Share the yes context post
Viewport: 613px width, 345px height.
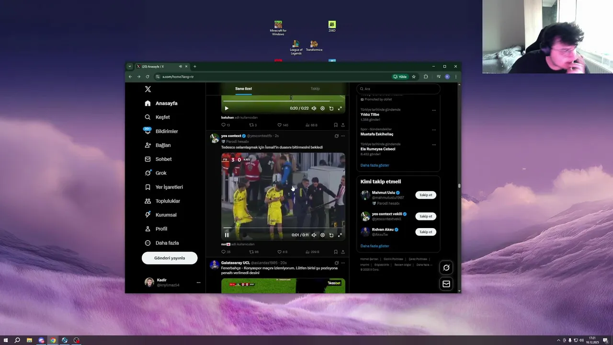[x=343, y=252]
